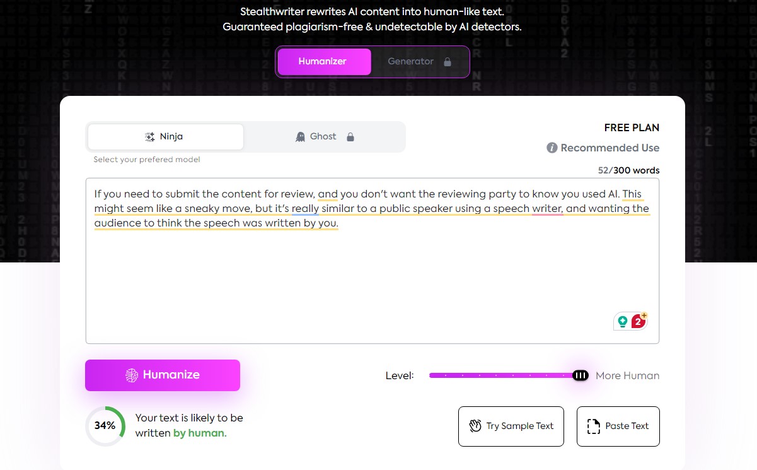Switch to the Generator tab
Image resolution: width=757 pixels, height=470 pixels.
pos(411,62)
